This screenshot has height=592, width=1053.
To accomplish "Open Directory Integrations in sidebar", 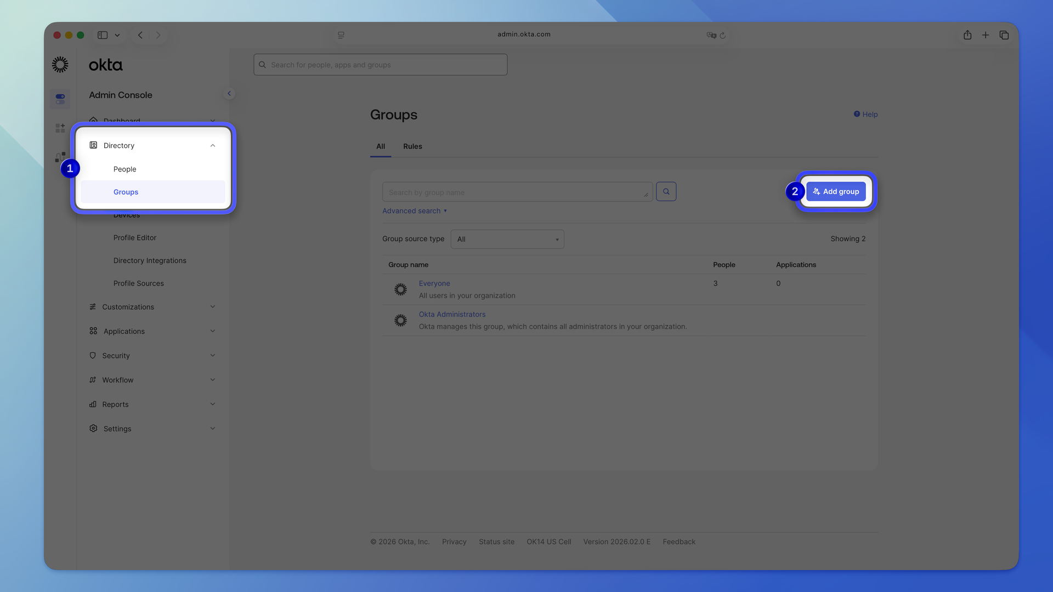I will (150, 261).
